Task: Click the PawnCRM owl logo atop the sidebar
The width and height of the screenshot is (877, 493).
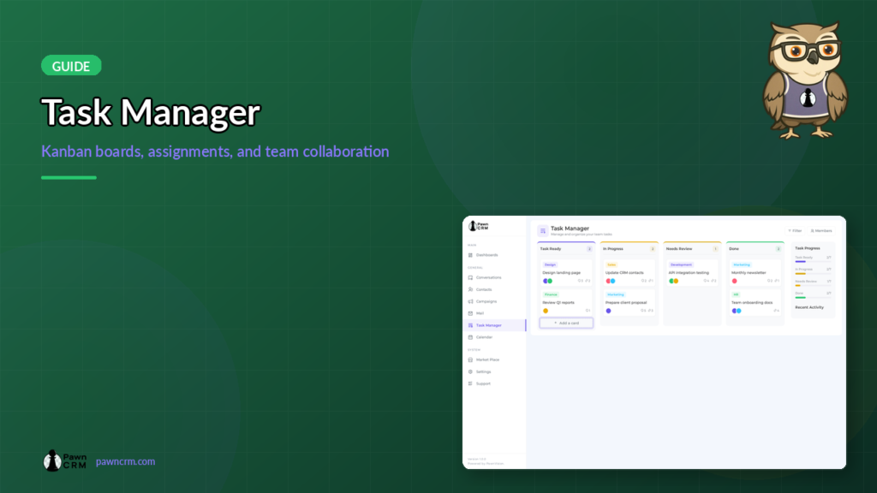Action: tap(473, 227)
